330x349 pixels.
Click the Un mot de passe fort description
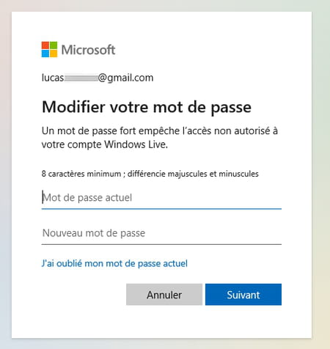click(x=160, y=138)
